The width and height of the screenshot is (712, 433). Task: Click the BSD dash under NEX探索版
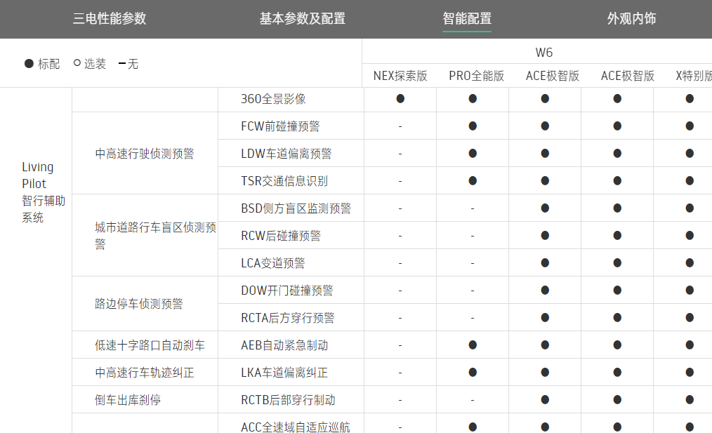400,209
